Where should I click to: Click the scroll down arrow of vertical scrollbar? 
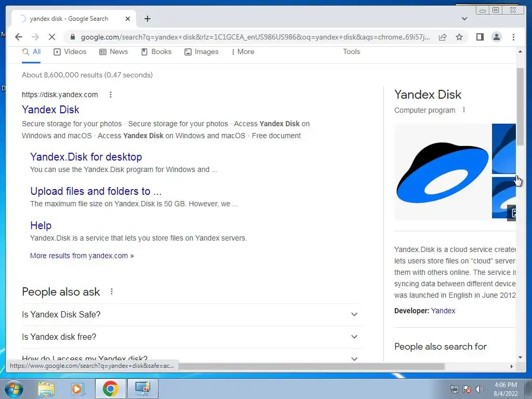click(x=520, y=357)
